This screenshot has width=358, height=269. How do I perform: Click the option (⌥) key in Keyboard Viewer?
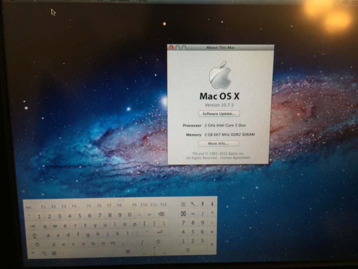pyautogui.click(x=44, y=253)
